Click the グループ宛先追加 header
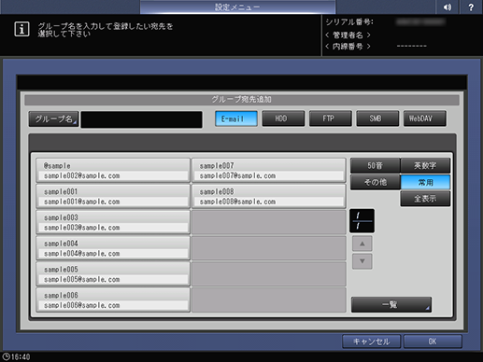Image resolution: width=483 pixels, height=362 pixels. (x=242, y=100)
